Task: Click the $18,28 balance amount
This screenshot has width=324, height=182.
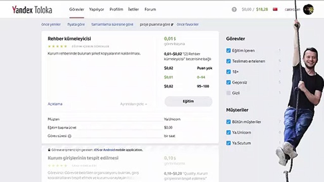Action: [262, 9]
